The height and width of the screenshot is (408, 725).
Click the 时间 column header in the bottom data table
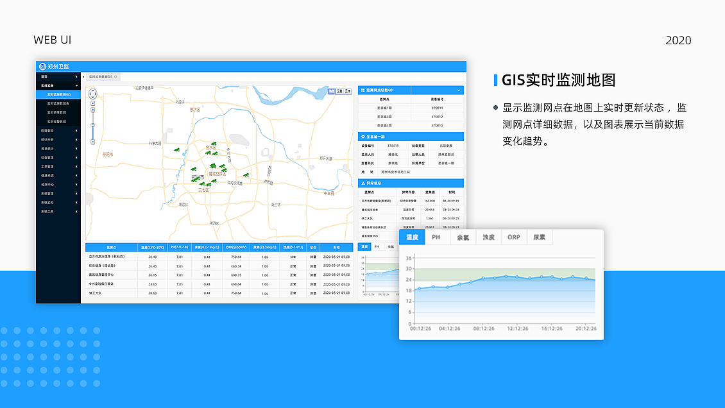point(336,248)
